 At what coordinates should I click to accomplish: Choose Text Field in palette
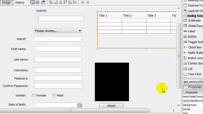pyautogui.click(x=193, y=74)
